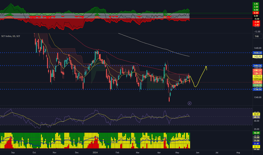Click the blue 23.87 indicator label
Screen dimensions: 263x155
(257, 144)
